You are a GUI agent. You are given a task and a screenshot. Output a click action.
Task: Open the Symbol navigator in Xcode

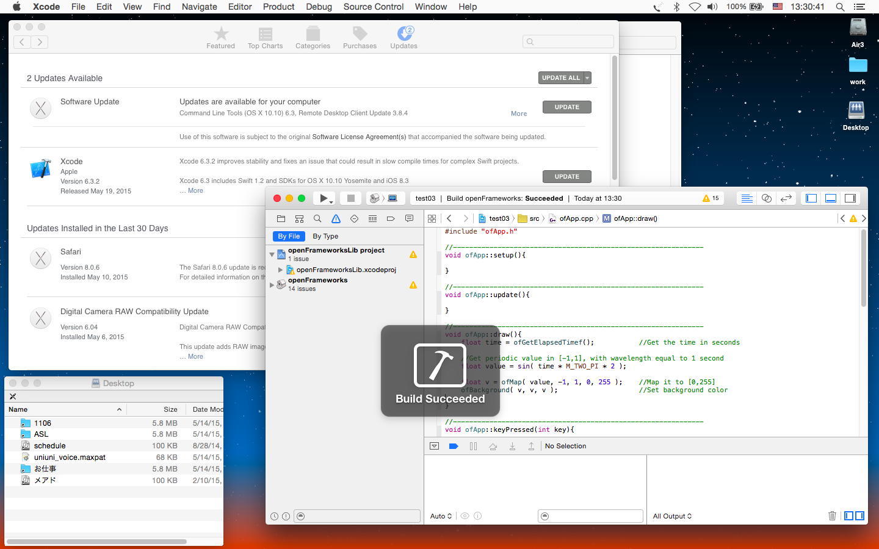299,218
